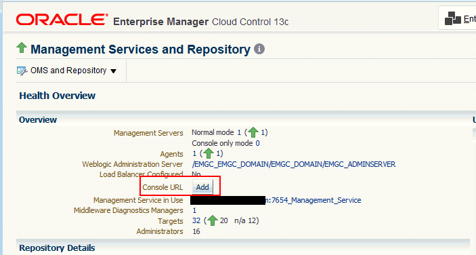This screenshot has height=255, width=476.
Task: Click Middleware Diagnostics Managers count link
Action: click(x=194, y=210)
